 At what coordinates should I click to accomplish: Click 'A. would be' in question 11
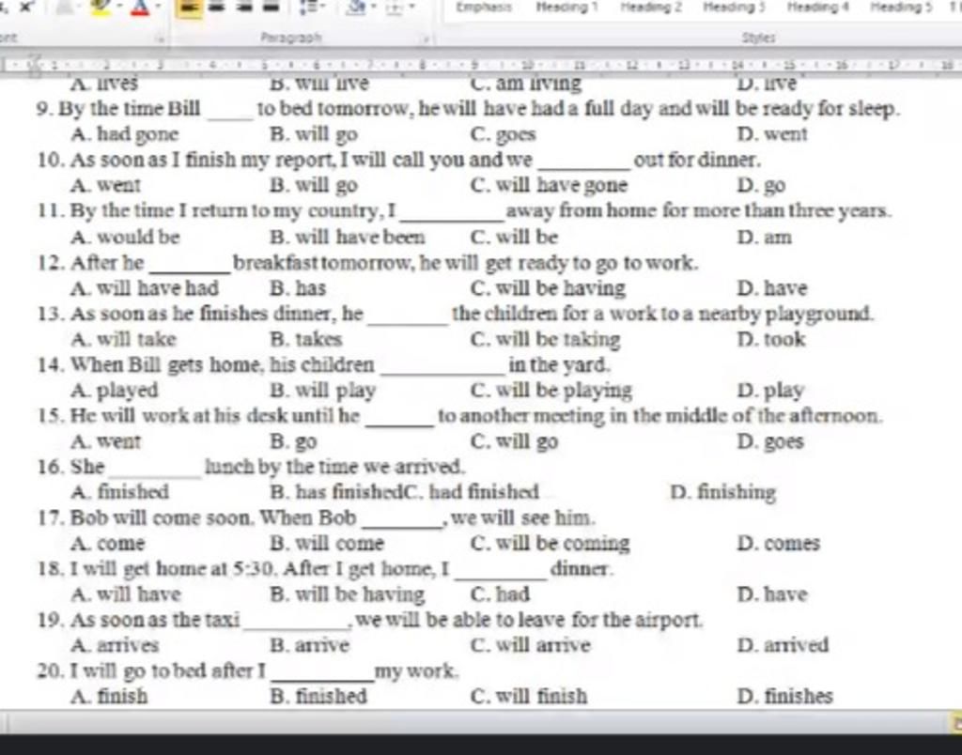(x=125, y=237)
